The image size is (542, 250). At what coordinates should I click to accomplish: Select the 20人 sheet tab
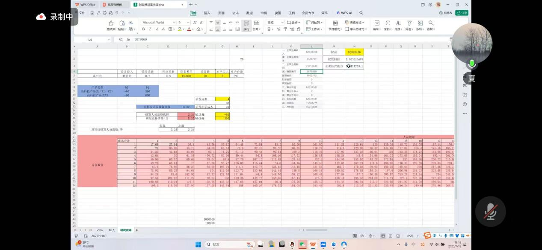pos(100,230)
